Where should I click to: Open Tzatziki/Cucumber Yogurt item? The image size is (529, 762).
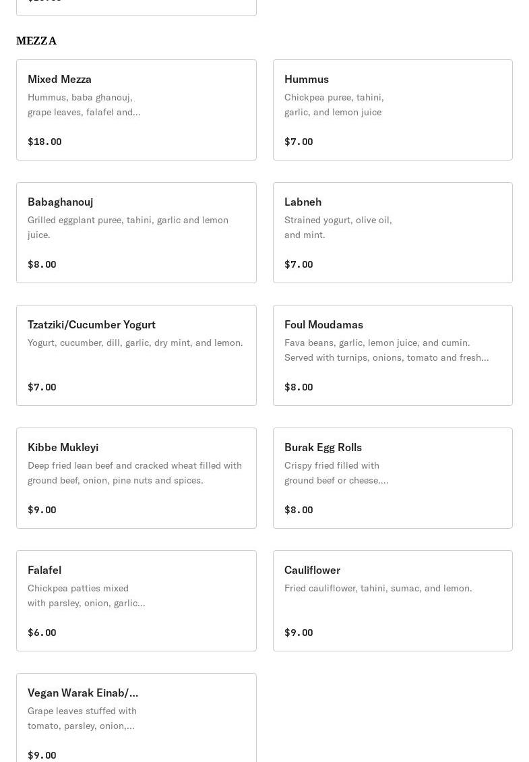pos(136,355)
